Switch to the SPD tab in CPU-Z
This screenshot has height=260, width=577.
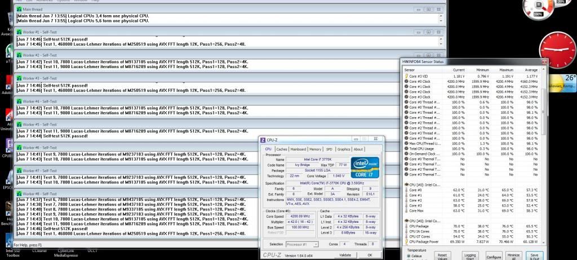329,149
